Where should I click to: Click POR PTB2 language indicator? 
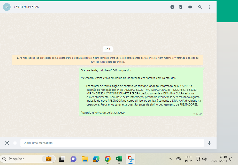(188, 159)
